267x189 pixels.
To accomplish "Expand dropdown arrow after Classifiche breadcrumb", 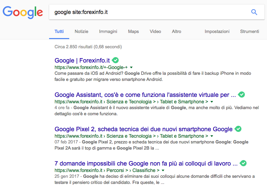I will (x=163, y=170).
